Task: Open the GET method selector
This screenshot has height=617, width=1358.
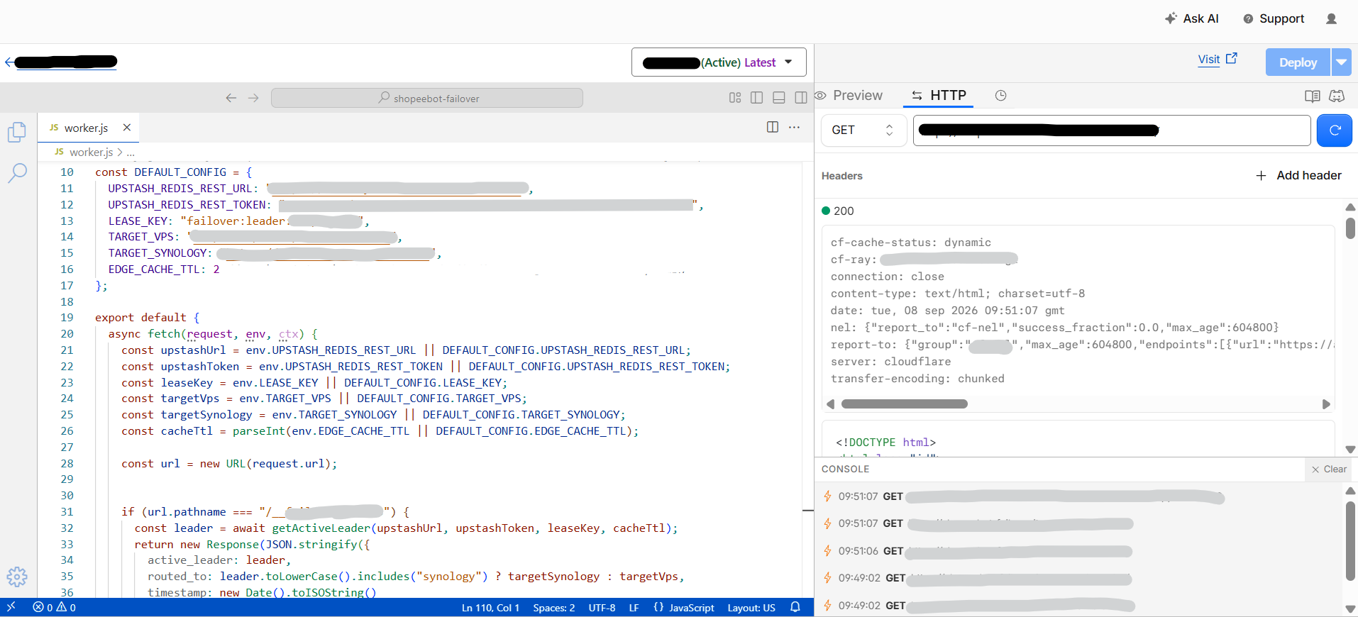Action: 863,130
